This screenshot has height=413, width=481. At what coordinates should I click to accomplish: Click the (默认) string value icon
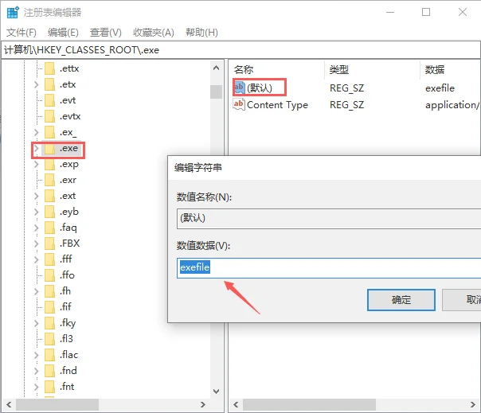239,88
